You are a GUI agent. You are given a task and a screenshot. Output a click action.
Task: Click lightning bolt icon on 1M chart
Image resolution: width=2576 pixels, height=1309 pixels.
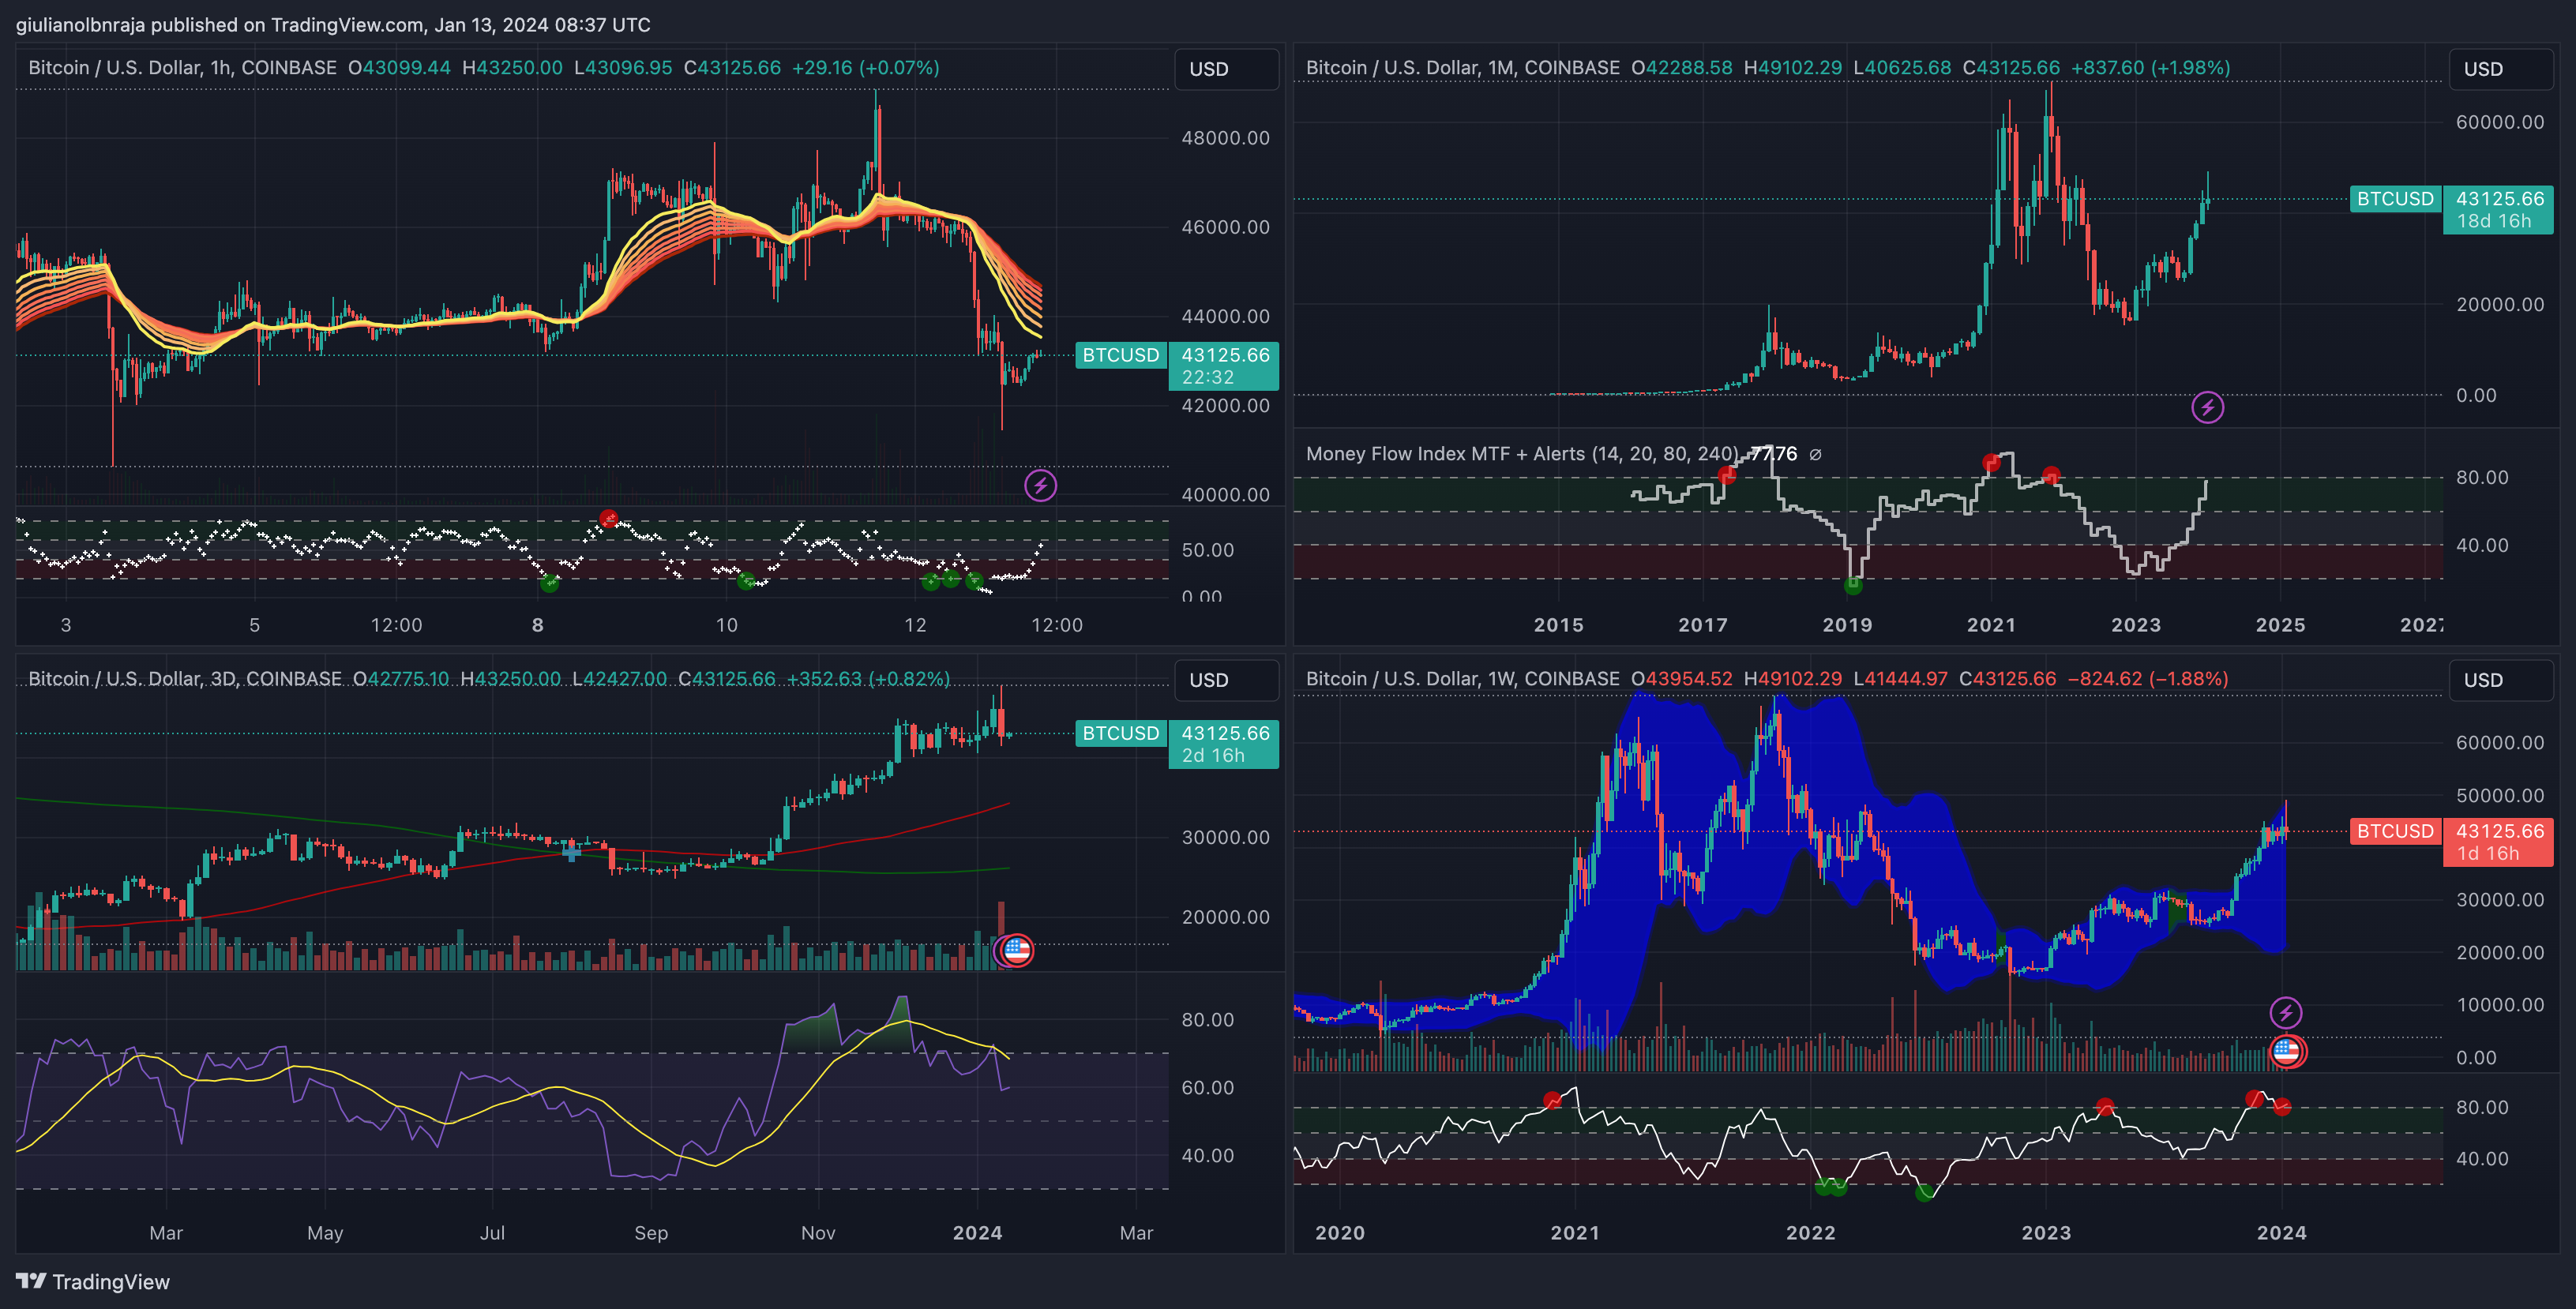point(2207,407)
